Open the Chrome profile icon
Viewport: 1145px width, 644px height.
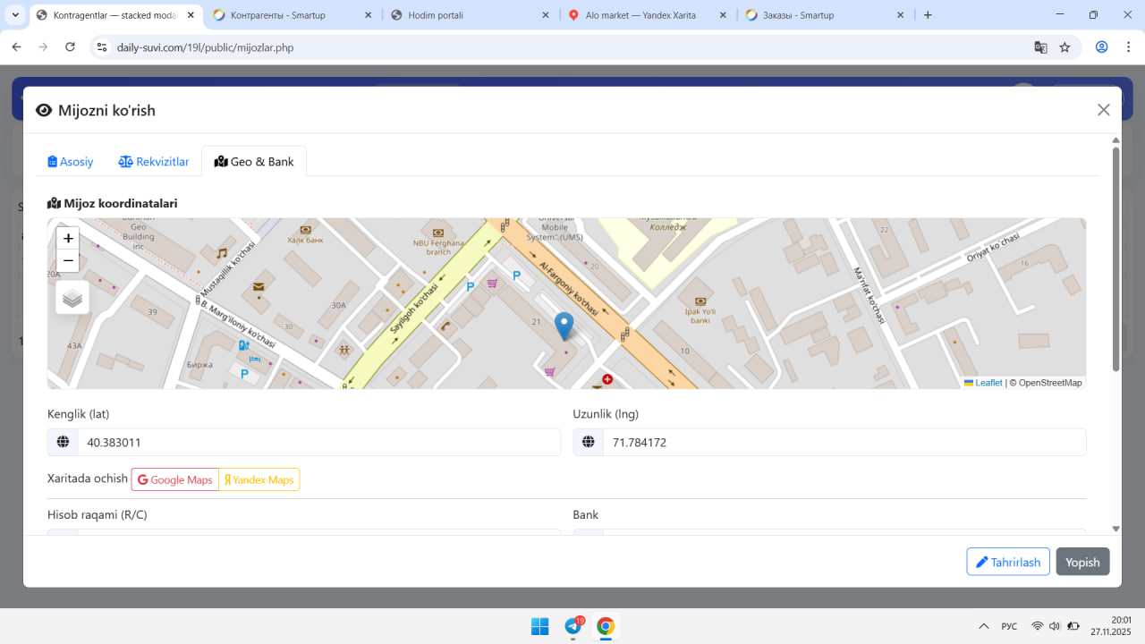1102,47
